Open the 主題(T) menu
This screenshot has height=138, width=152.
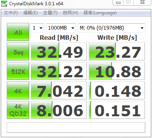[x=50, y=13]
